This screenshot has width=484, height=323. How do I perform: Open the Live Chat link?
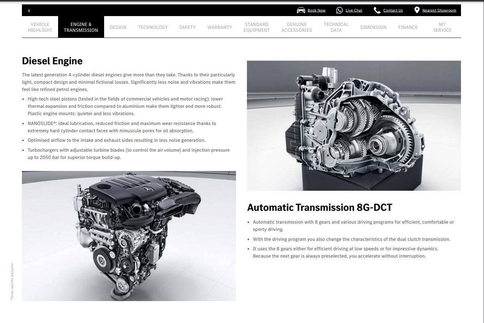coord(354,11)
